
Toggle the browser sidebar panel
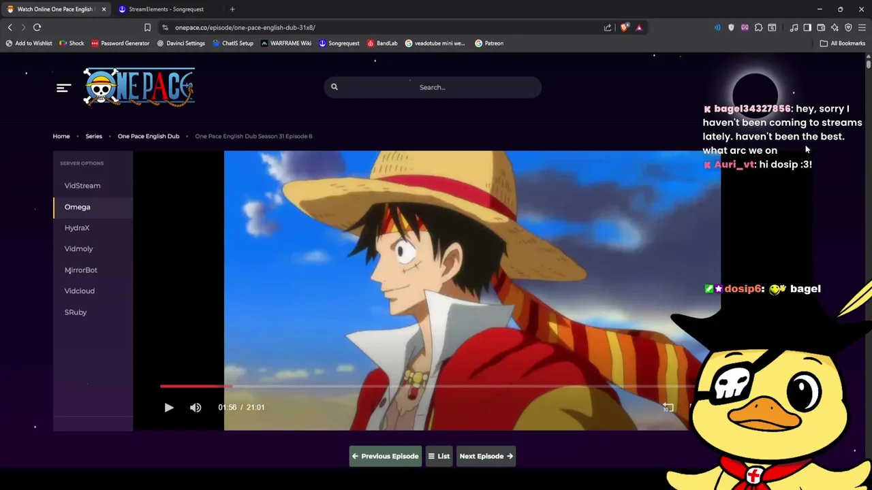(x=807, y=27)
